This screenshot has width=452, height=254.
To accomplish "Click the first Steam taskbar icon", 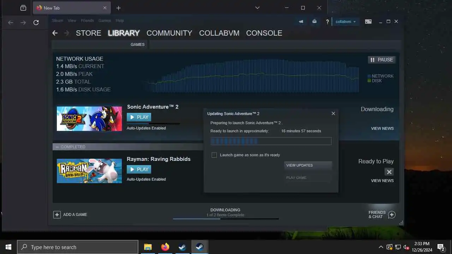I will [182, 247].
